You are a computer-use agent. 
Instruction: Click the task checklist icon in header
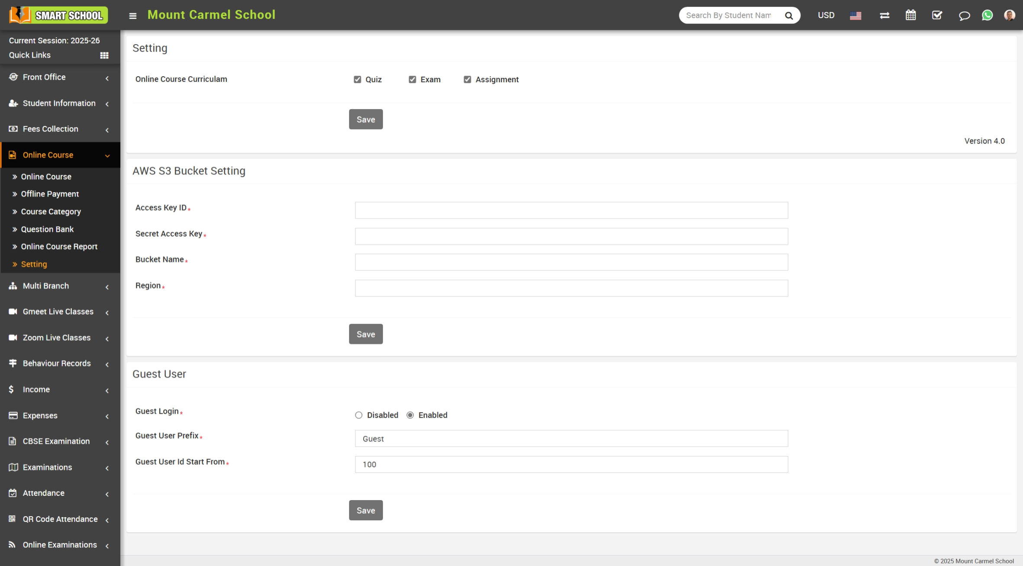point(937,15)
